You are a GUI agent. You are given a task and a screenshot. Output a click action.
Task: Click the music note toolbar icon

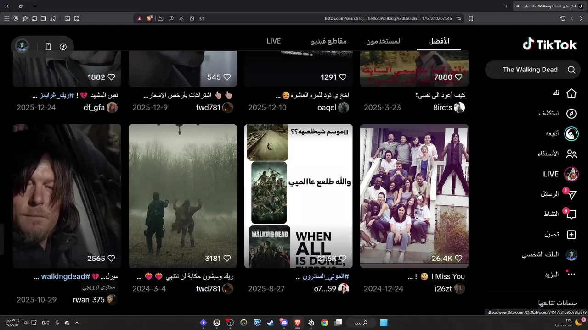(x=53, y=18)
